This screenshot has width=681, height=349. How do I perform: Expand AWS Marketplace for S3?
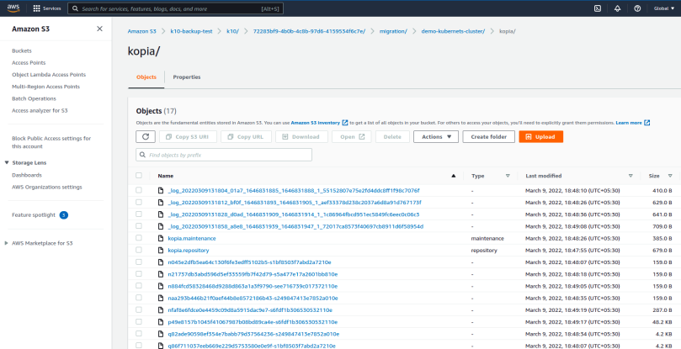(x=7, y=243)
